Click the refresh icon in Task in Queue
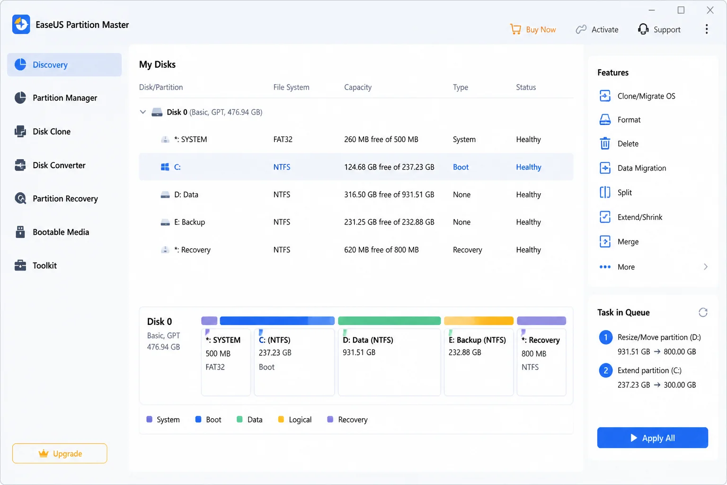Image resolution: width=727 pixels, height=485 pixels. [x=703, y=312]
